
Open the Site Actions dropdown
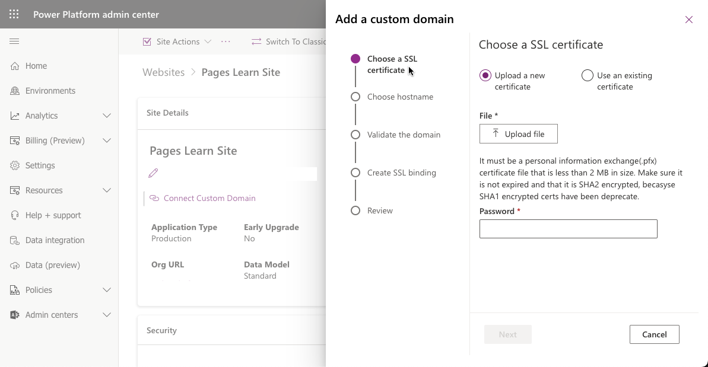(177, 42)
